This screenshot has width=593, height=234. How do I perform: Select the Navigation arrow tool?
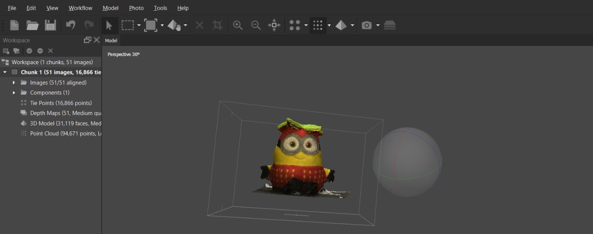pyautogui.click(x=109, y=25)
